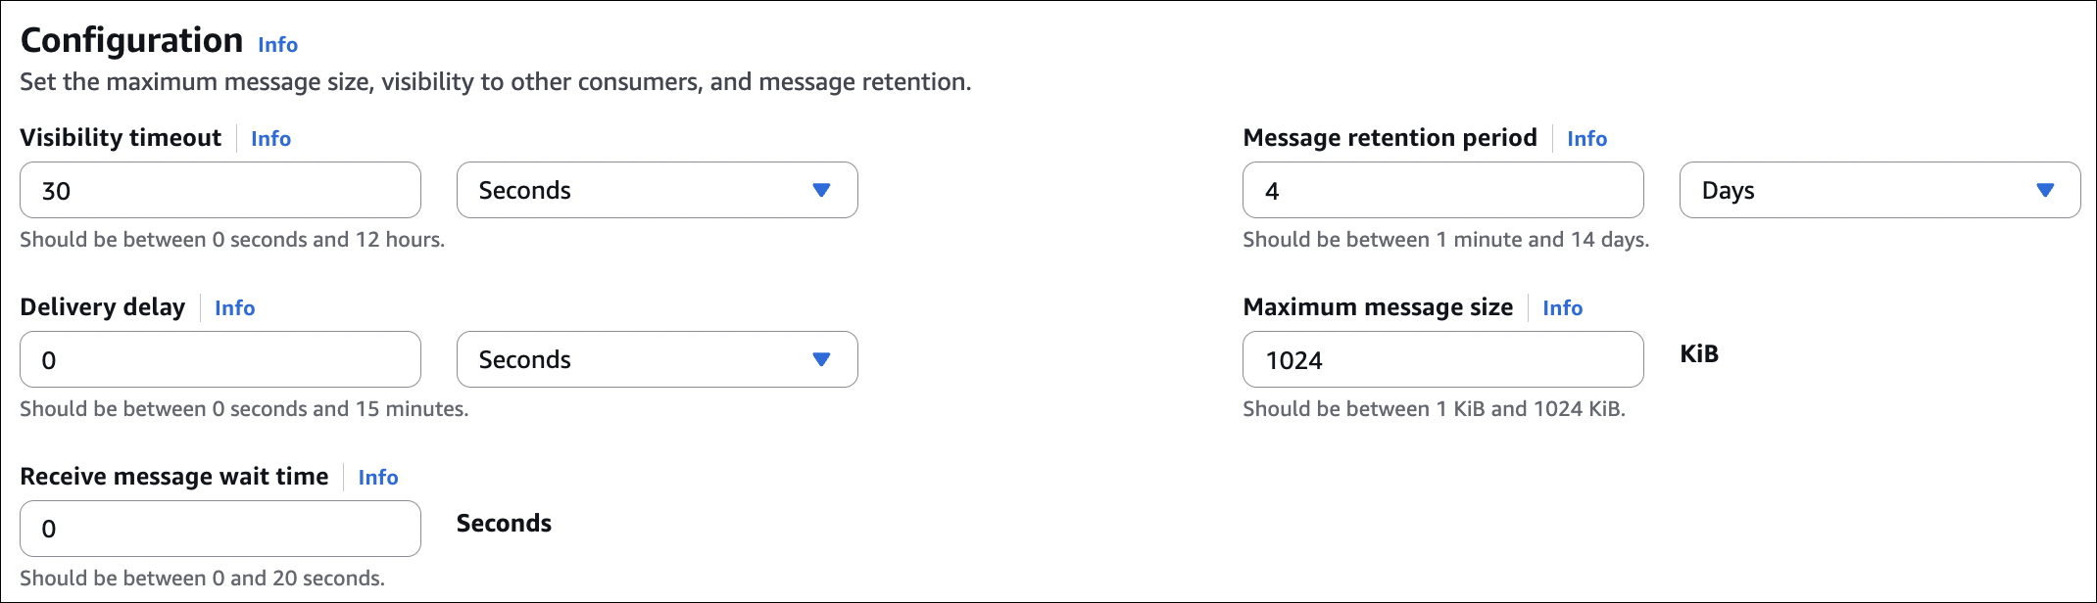Expand the retention period Days dropdown
Screen dimensions: 2097x603
click(1878, 190)
